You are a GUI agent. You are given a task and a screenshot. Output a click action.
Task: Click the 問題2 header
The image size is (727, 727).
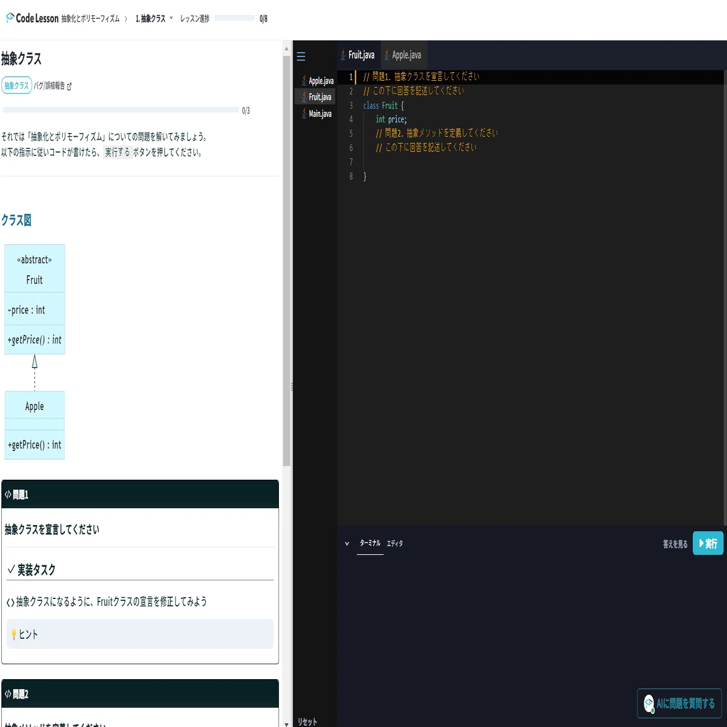point(140,693)
